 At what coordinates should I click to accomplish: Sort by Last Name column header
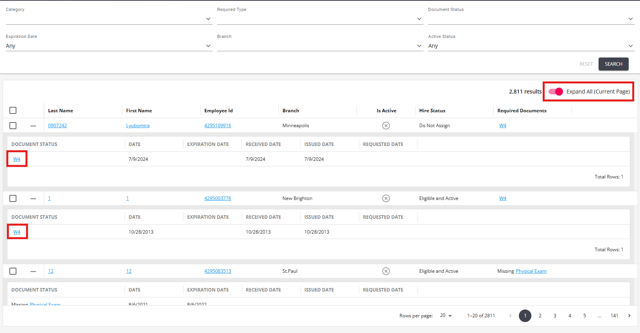[x=61, y=111]
